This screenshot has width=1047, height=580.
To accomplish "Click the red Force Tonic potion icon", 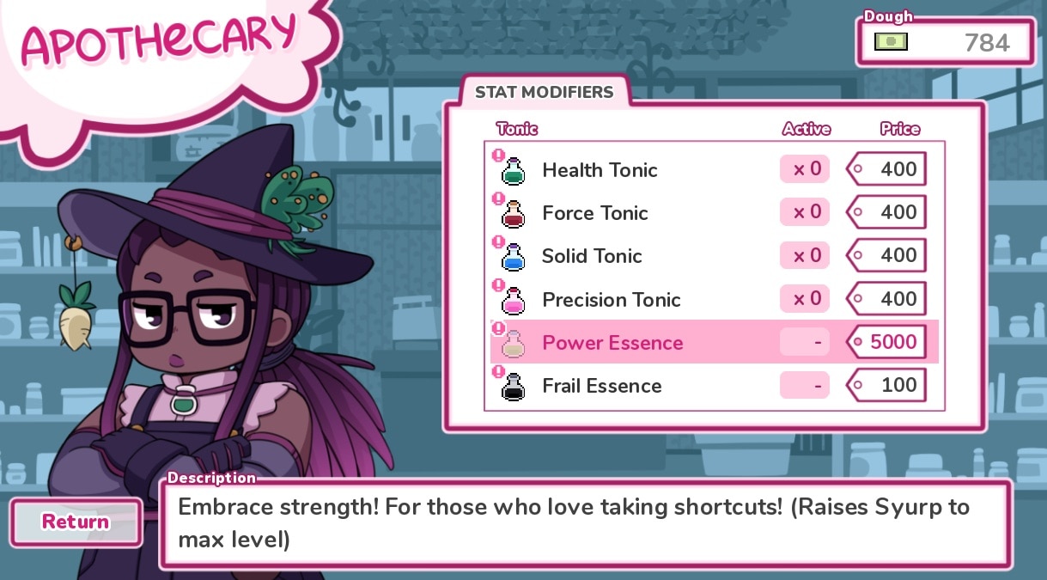I will pos(513,214).
